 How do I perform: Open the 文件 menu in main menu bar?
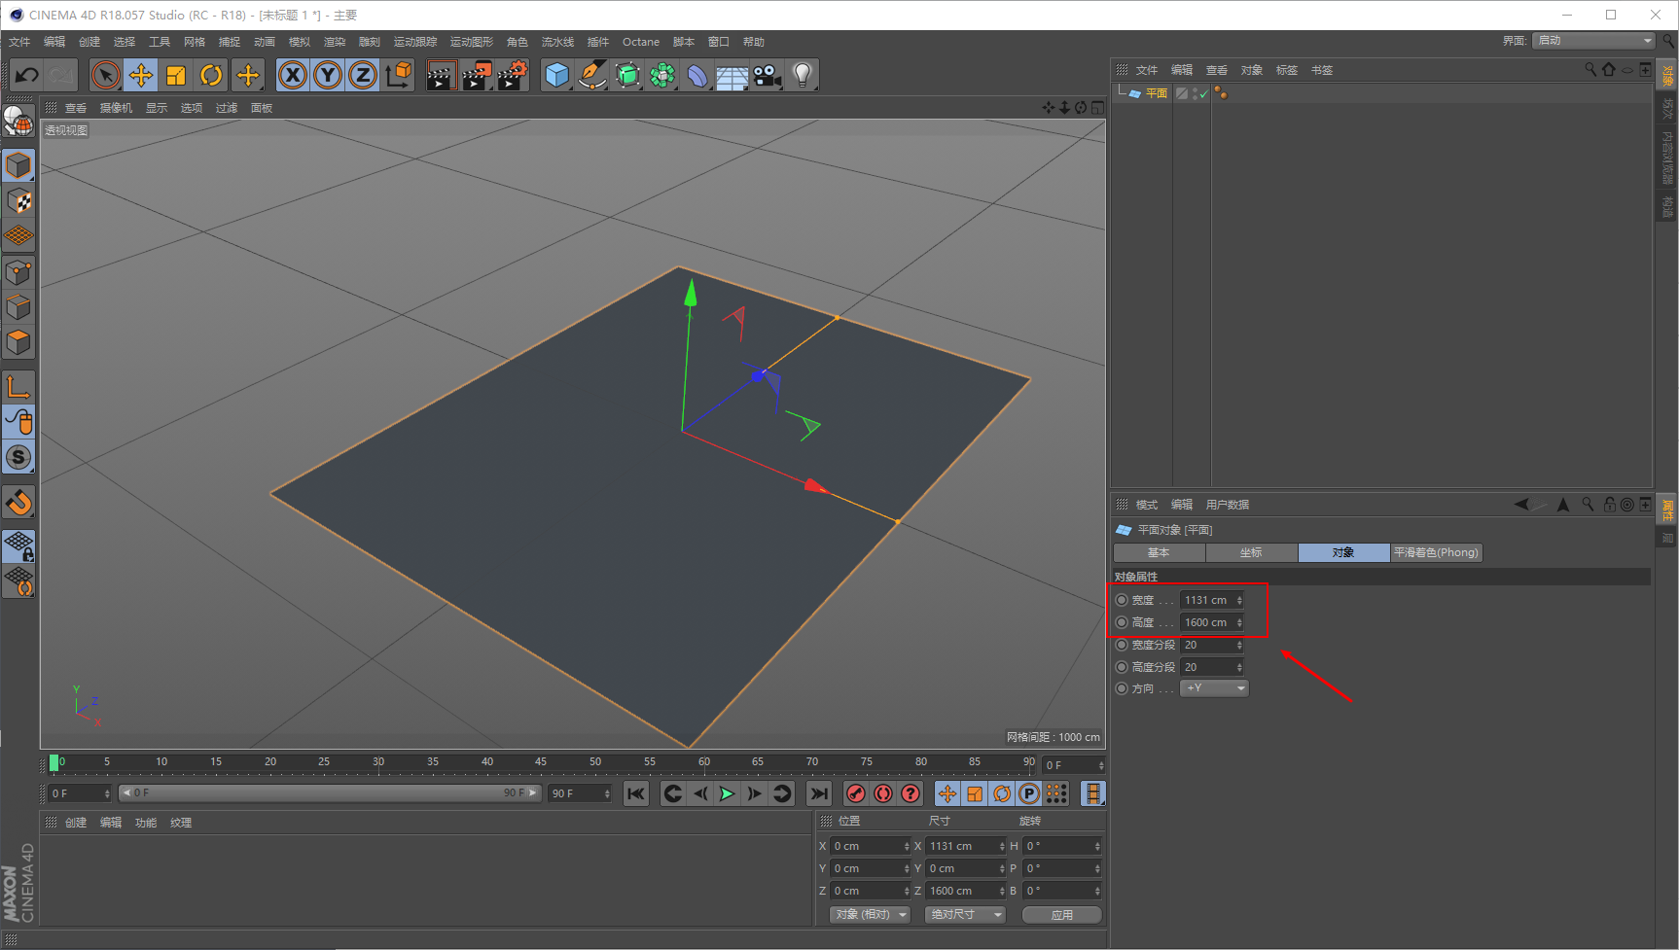click(x=19, y=42)
